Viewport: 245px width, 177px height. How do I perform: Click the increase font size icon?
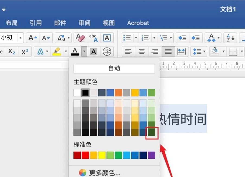tap(33, 38)
